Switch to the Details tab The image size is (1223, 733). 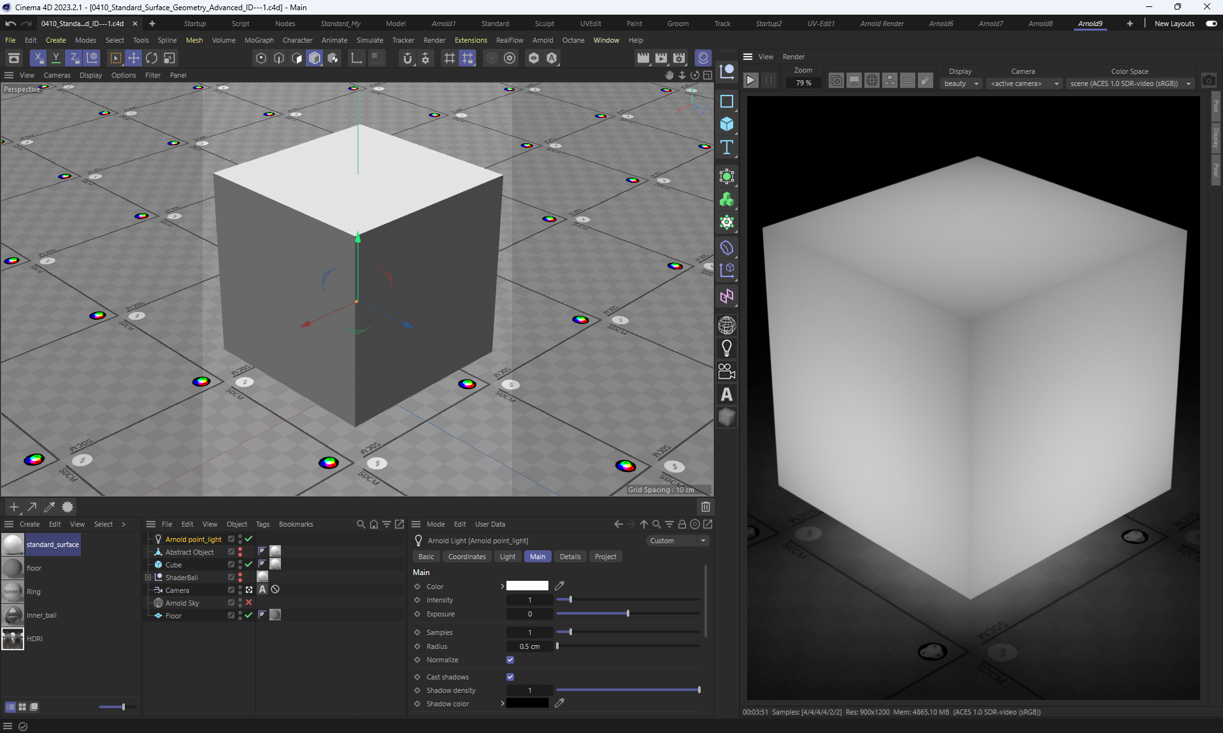(x=569, y=557)
